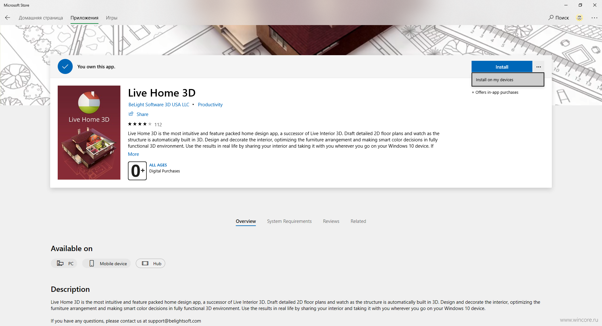Open the user account avatar
602x326 pixels.
579,18
